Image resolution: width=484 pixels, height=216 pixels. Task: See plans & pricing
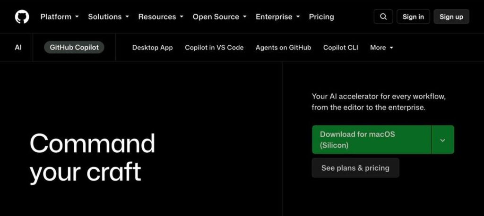[355, 168]
